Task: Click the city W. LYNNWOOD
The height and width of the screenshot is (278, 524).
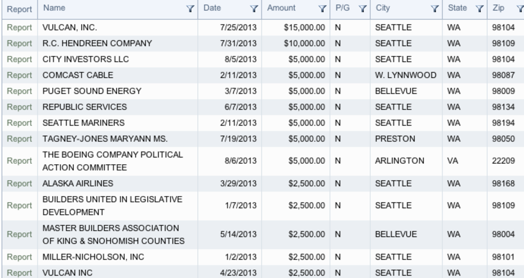Action: coord(406,75)
